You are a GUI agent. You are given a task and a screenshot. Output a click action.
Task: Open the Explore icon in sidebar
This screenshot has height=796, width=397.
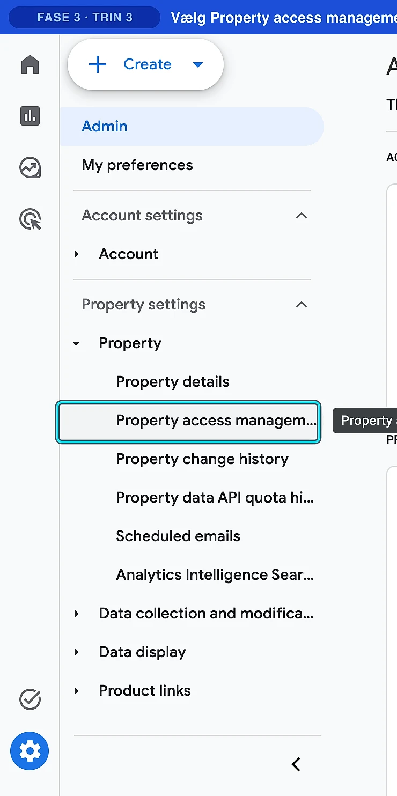click(x=30, y=167)
